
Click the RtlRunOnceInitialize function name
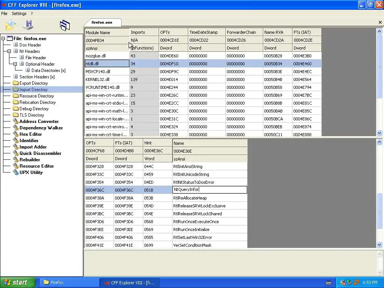pos(191,229)
